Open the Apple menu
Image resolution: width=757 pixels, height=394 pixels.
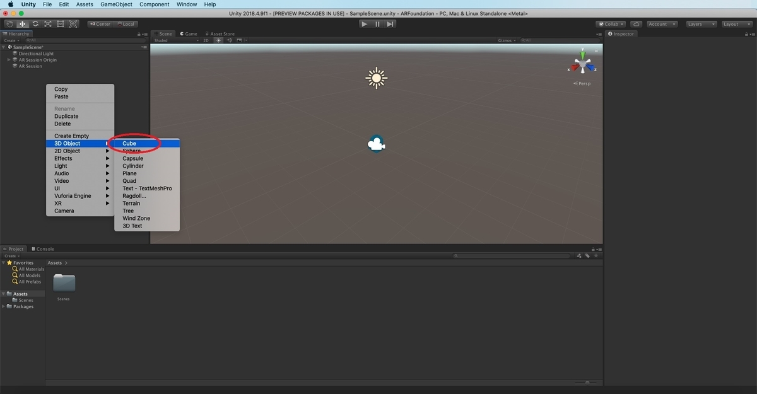click(x=10, y=4)
